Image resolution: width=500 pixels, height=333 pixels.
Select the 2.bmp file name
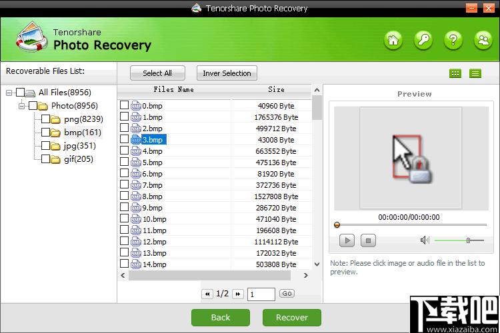pos(153,129)
